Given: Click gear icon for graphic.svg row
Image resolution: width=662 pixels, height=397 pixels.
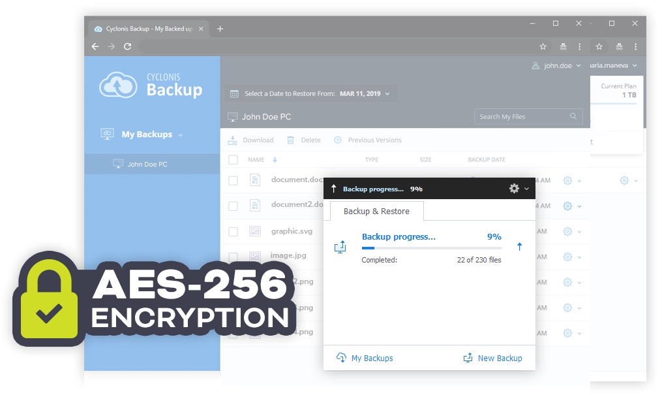Looking at the screenshot, I should point(567,231).
